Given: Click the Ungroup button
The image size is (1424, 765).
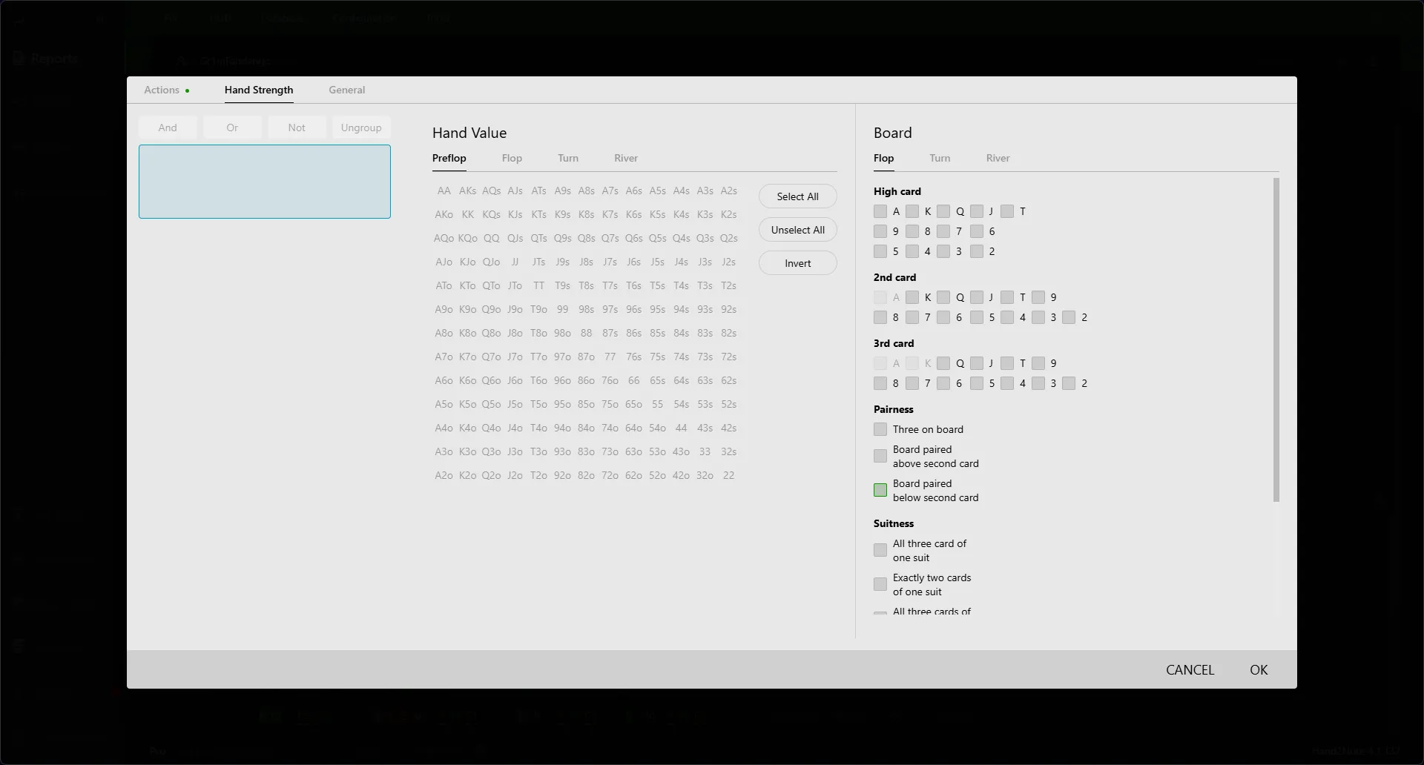Looking at the screenshot, I should [361, 127].
